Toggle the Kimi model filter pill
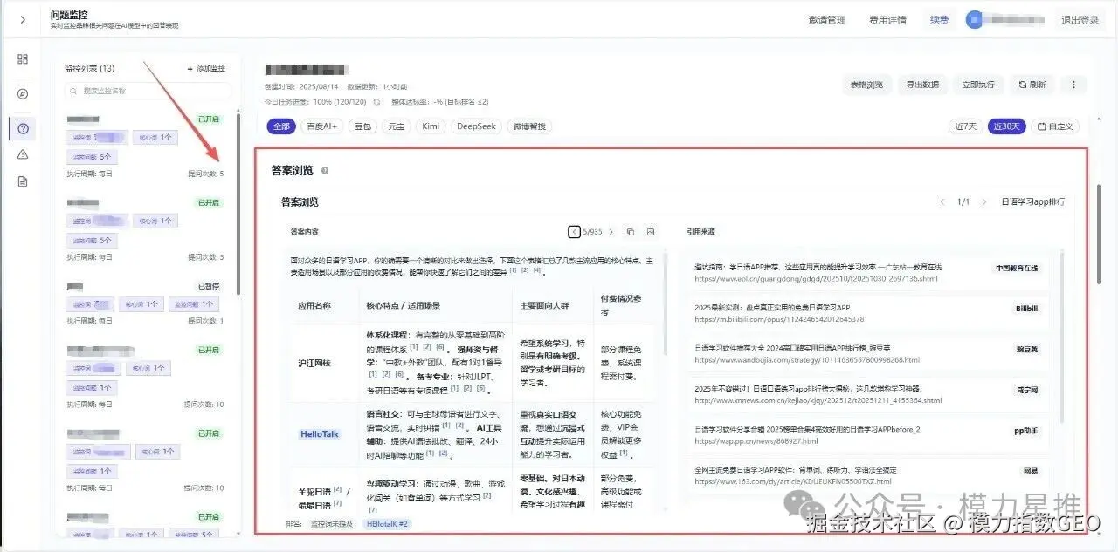 click(x=431, y=126)
